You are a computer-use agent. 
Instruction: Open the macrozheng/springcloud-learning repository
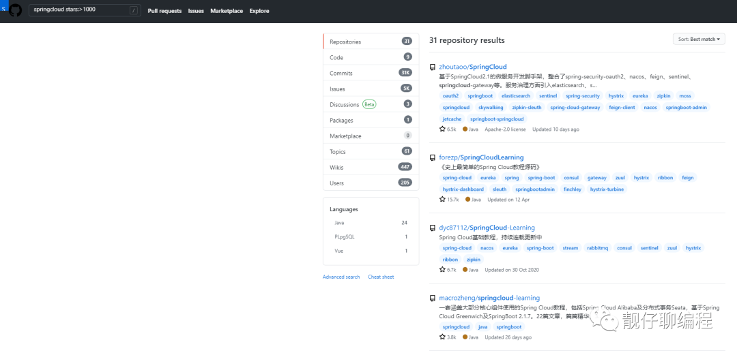pyautogui.click(x=489, y=298)
